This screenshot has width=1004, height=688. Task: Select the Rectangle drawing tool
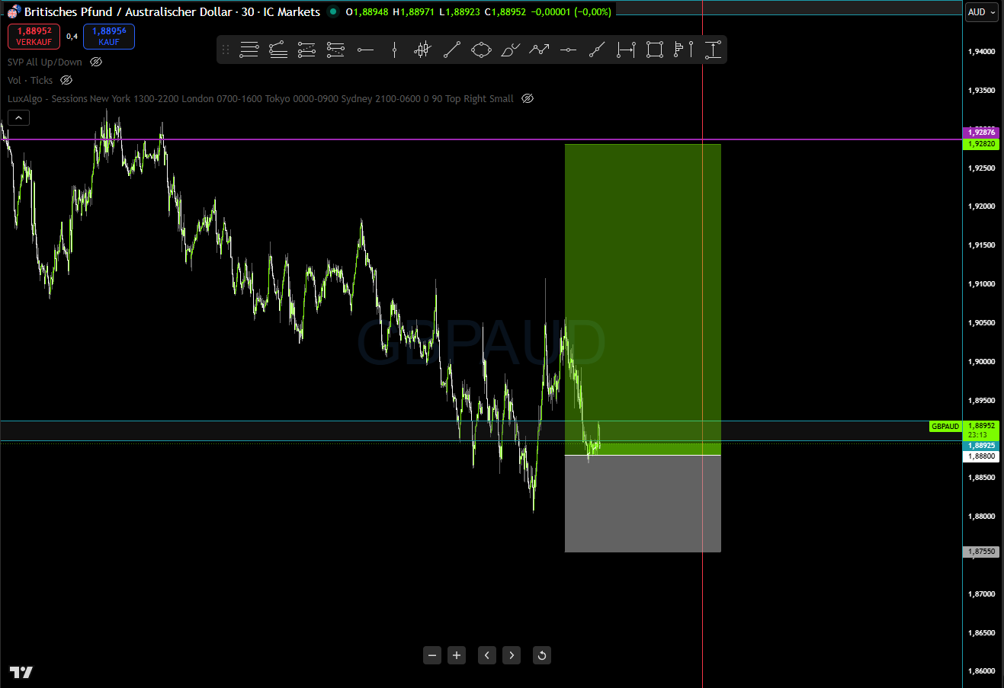[654, 49]
